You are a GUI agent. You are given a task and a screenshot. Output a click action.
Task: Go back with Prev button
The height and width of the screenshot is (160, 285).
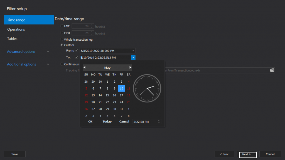tap(224, 154)
